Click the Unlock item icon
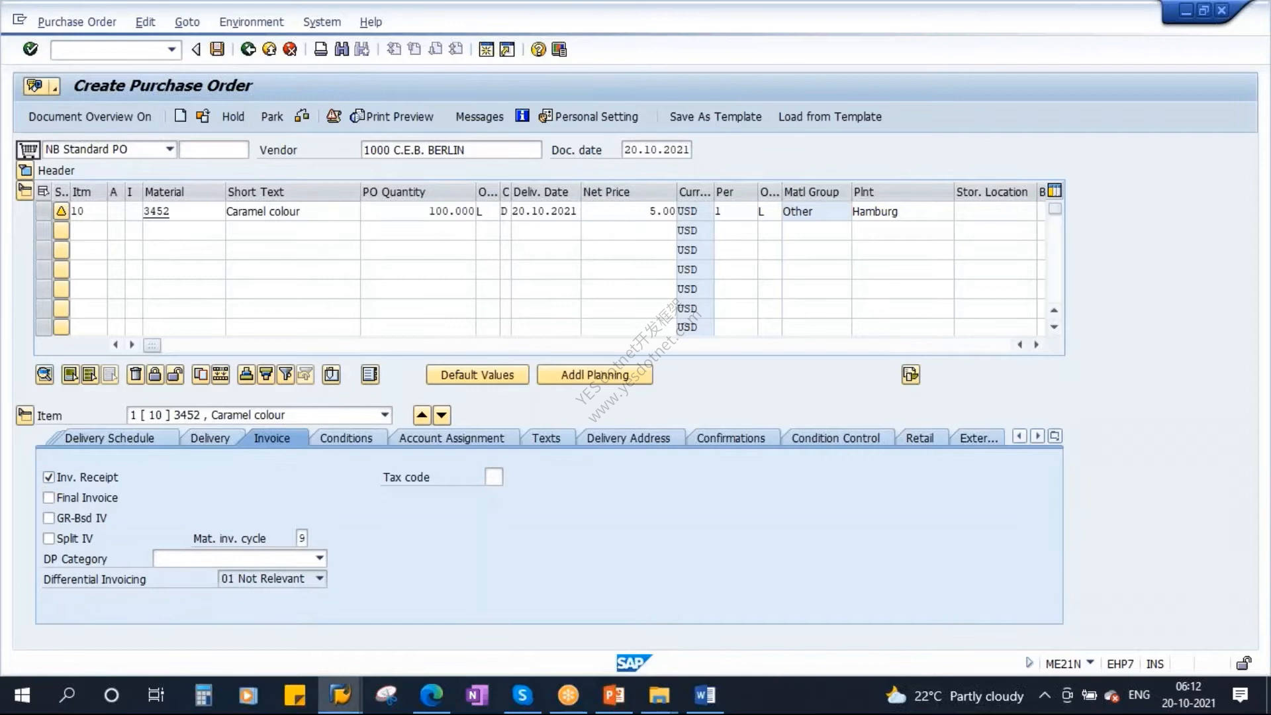 [175, 375]
